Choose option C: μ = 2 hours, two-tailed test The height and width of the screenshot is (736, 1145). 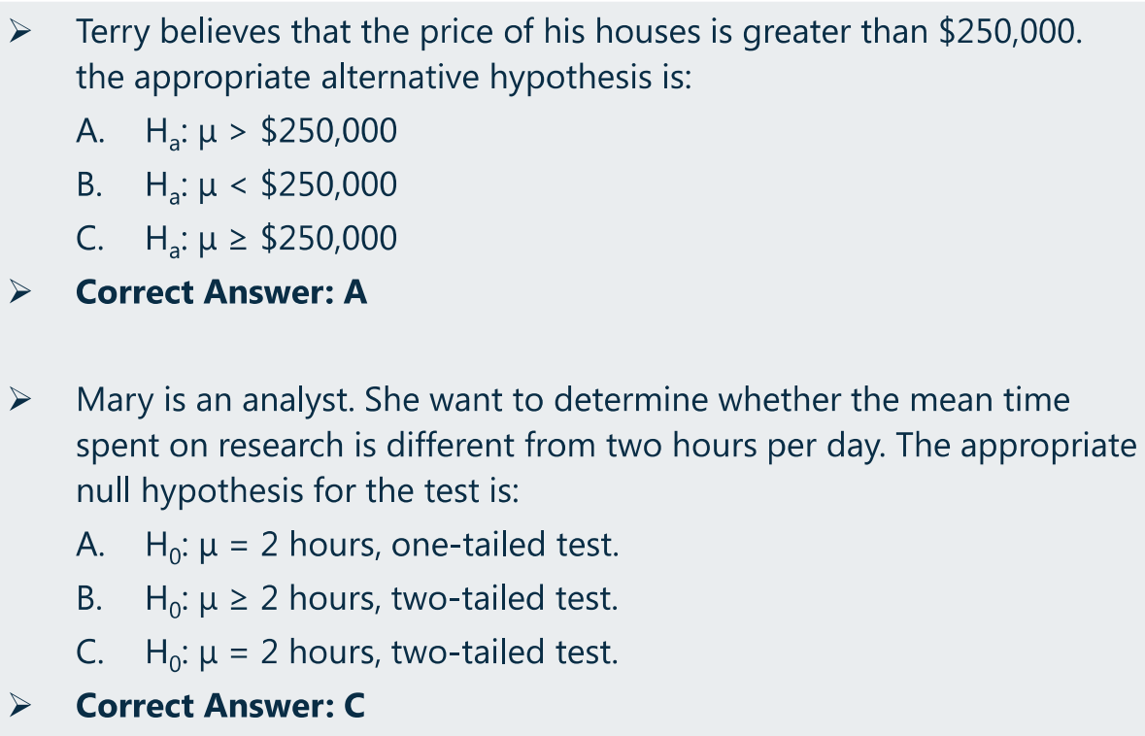[x=348, y=652]
